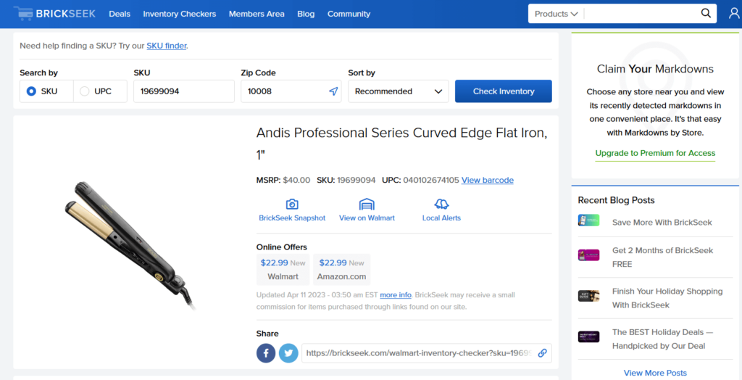Open the View barcode link
Screen dimensions: 742x380
click(487, 180)
